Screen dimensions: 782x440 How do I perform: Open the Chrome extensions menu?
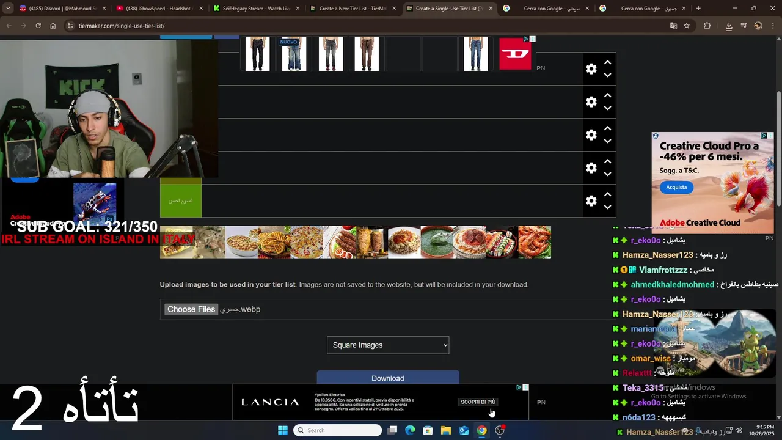click(707, 26)
